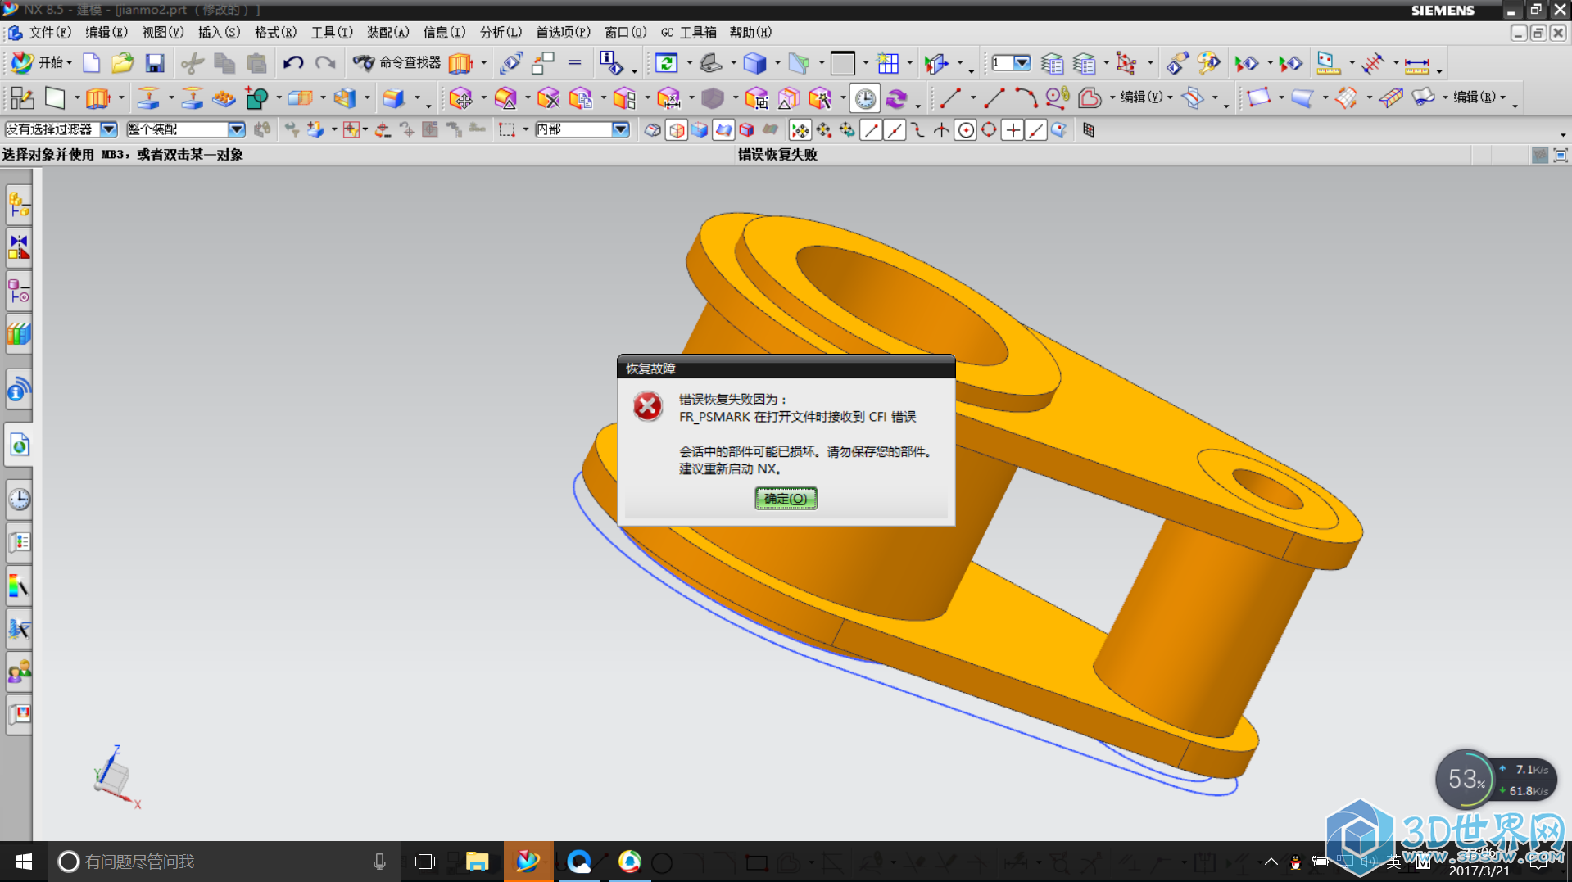Open the Roles sidebar tab
Image resolution: width=1572 pixels, height=882 pixels.
click(x=19, y=672)
